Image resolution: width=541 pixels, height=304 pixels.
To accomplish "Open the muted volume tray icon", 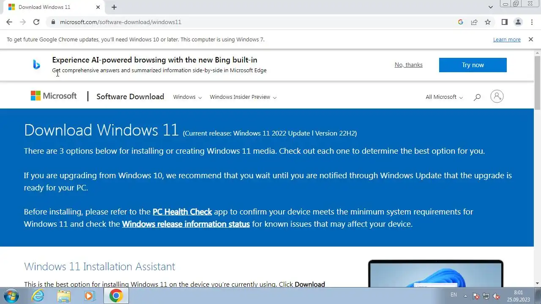I will (497, 296).
